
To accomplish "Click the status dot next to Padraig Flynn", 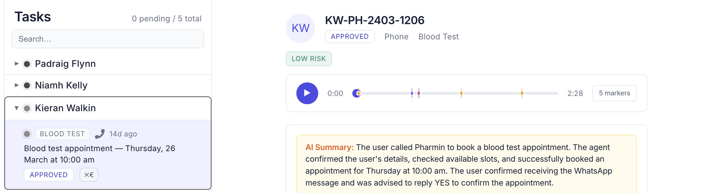I will point(27,64).
